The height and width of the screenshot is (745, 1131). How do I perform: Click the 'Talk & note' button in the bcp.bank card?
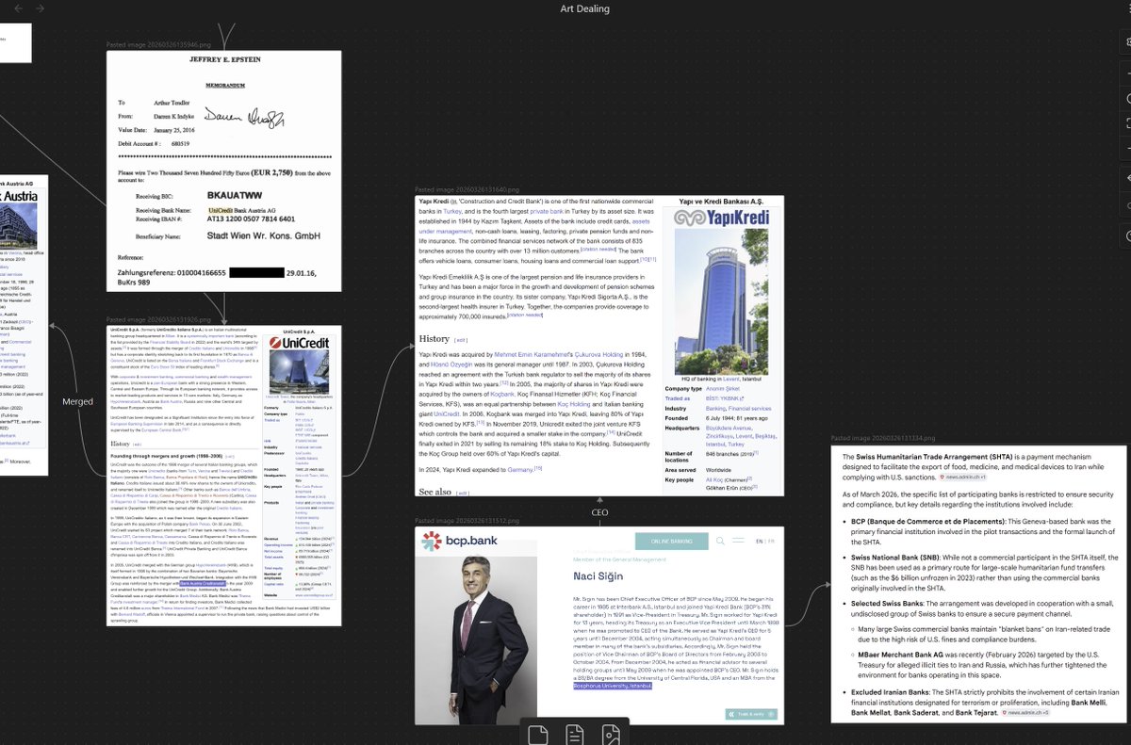(x=751, y=714)
